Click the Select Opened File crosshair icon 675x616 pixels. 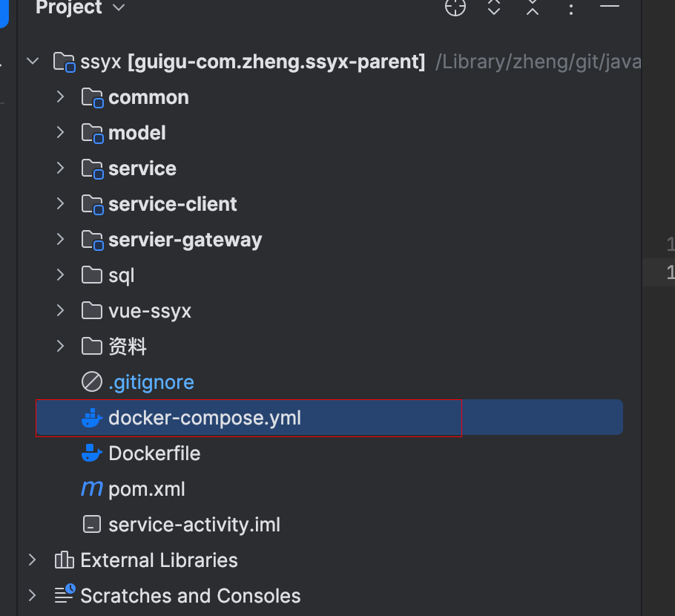tap(455, 7)
